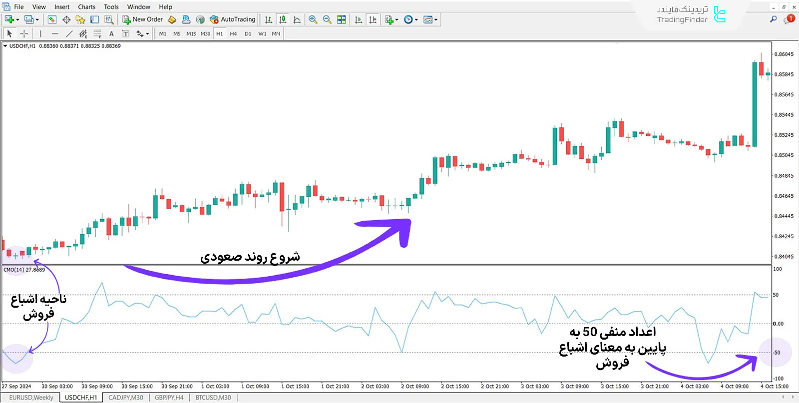Draw a trendline with the diagonal line tool
The width and height of the screenshot is (799, 403).
pos(69,34)
